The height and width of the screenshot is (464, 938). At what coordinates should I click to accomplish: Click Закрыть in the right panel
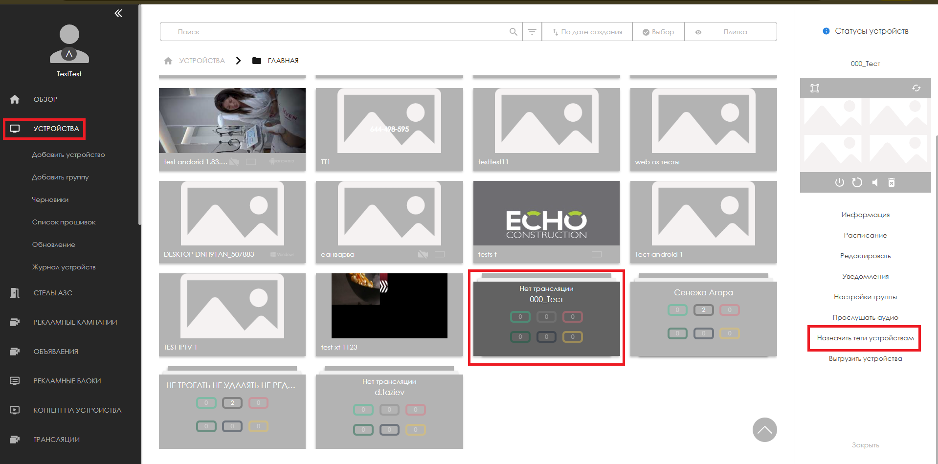point(865,445)
